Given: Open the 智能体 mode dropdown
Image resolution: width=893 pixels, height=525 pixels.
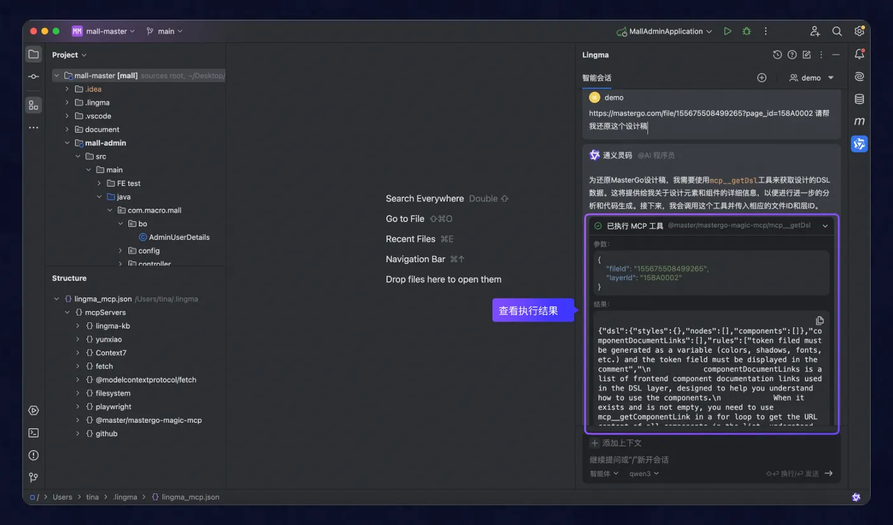Looking at the screenshot, I should [604, 473].
